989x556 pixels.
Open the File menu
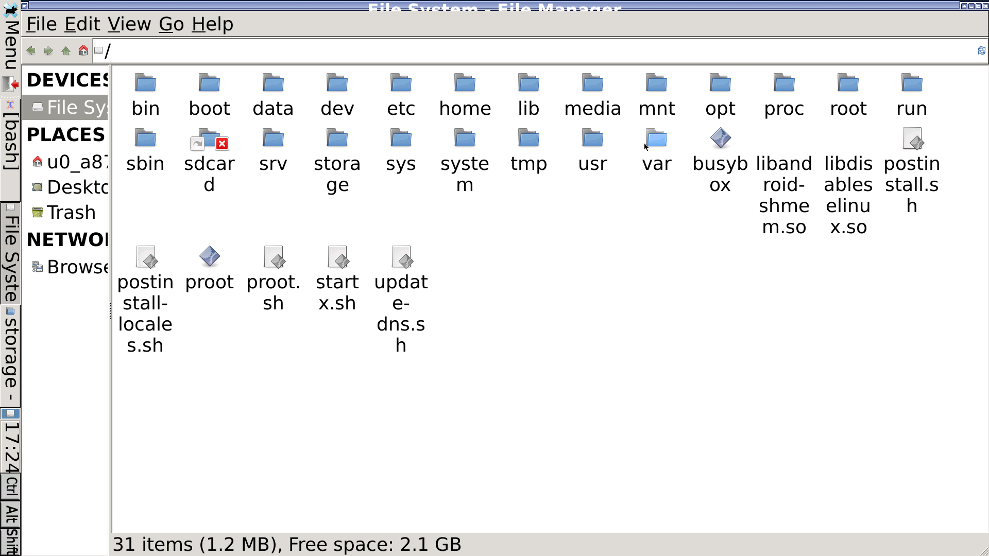(41, 24)
